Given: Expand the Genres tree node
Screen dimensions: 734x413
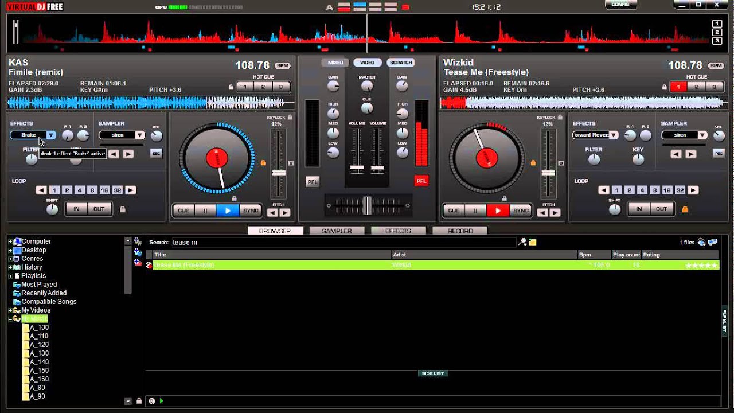Looking at the screenshot, I should (x=10, y=259).
